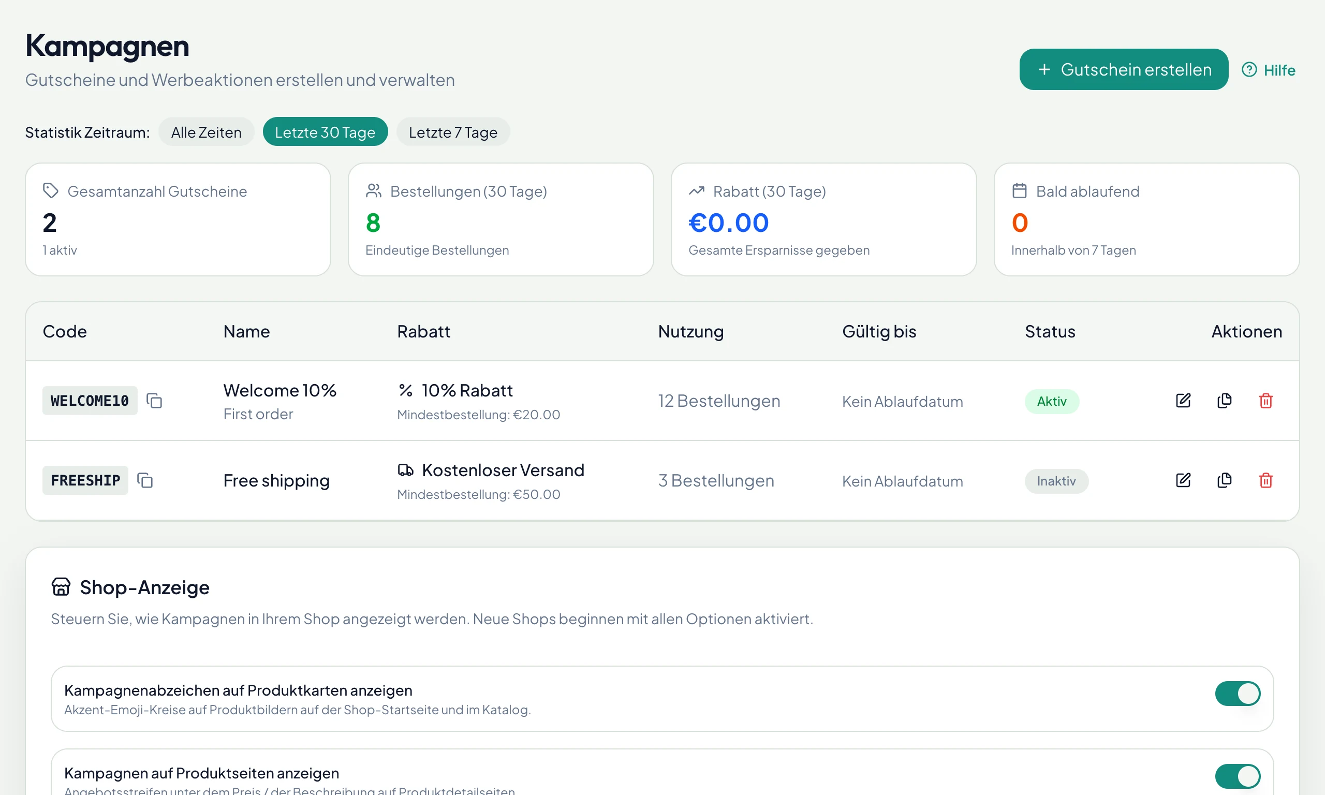This screenshot has height=795, width=1325.
Task: Delete the Welcome 10% coupon
Action: pos(1265,401)
